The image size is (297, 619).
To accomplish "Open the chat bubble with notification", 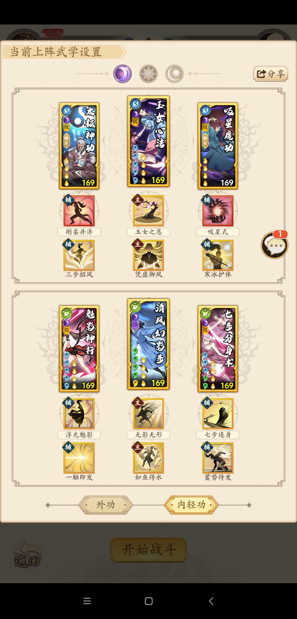I will coord(274,245).
